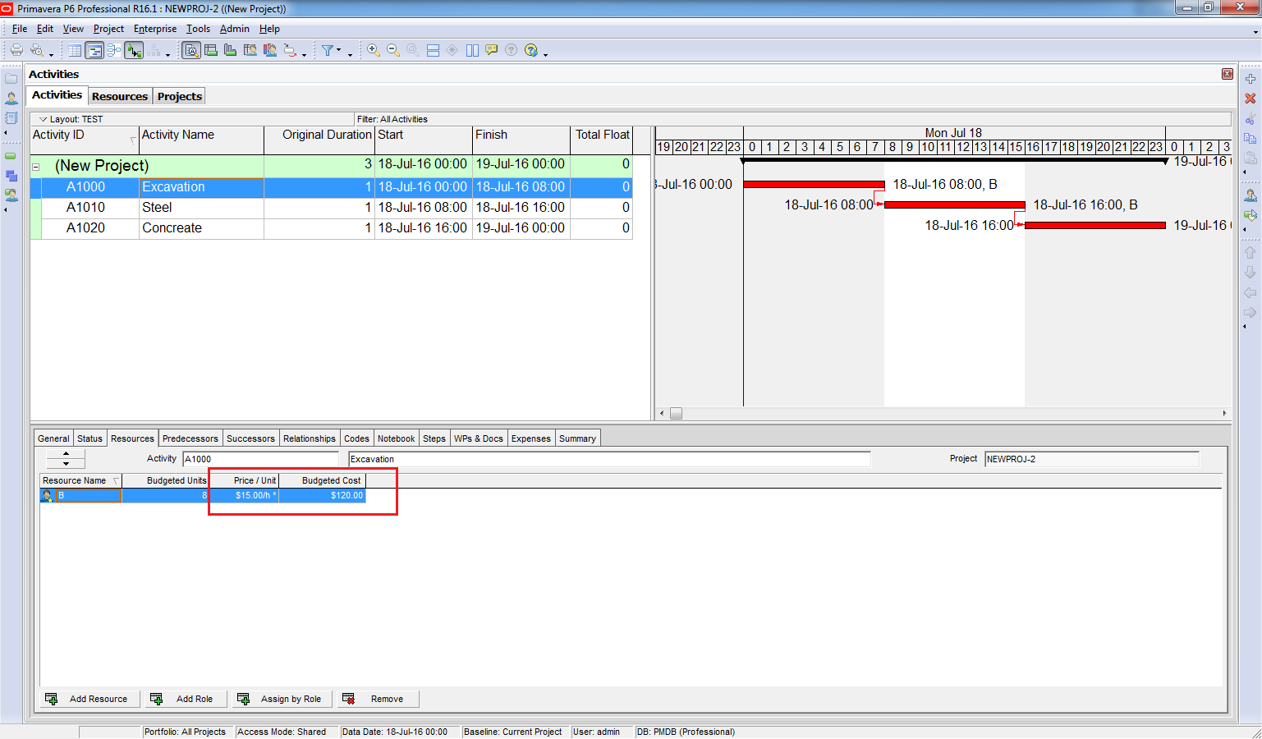Image resolution: width=1262 pixels, height=739 pixels.
Task: Click the red X Delete icon on right sidebar
Action: pos(1251,99)
